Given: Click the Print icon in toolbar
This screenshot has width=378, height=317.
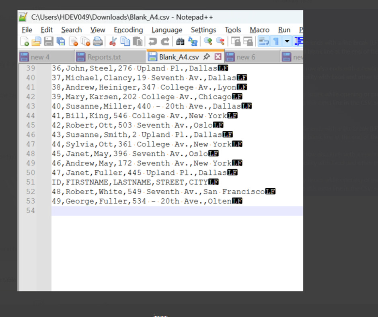Looking at the screenshot, I should point(98,41).
